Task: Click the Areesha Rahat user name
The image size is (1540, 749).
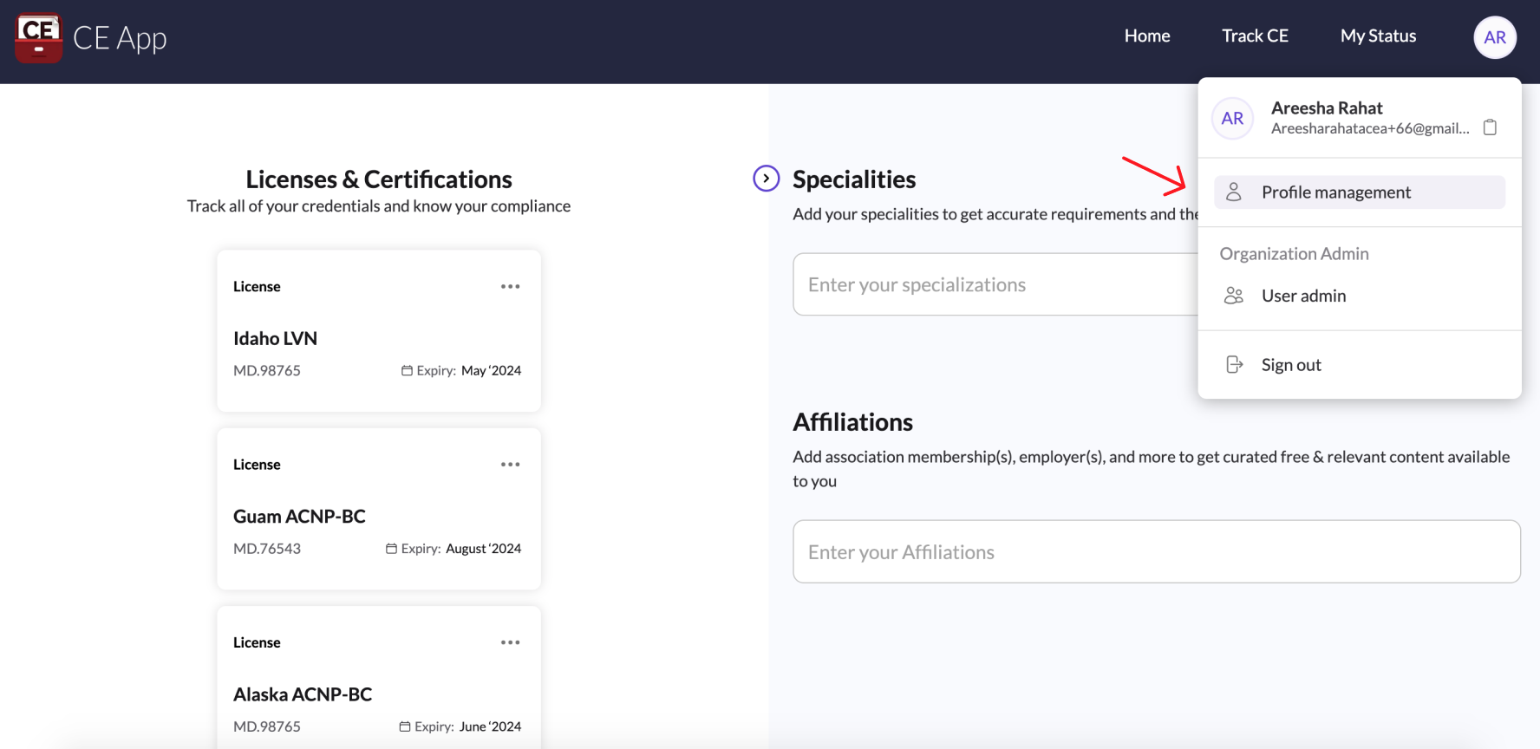Action: click(x=1327, y=107)
